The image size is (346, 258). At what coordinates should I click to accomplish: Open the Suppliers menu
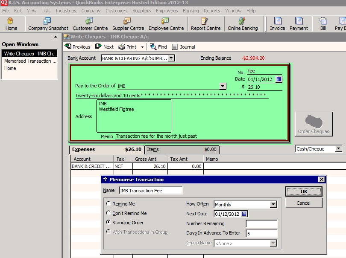142,11
